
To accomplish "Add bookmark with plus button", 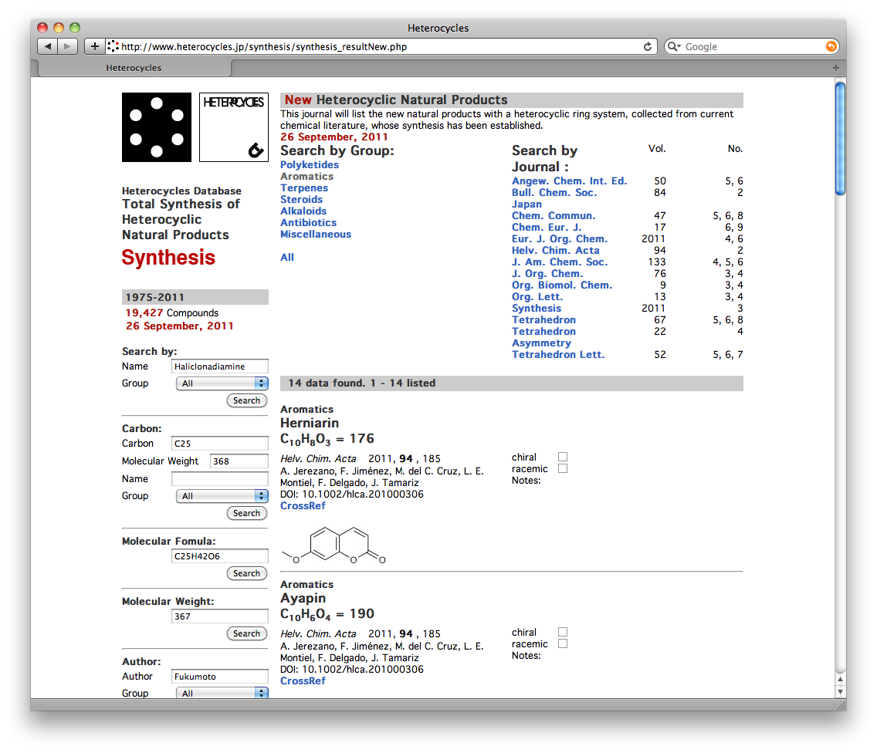I will [x=94, y=46].
